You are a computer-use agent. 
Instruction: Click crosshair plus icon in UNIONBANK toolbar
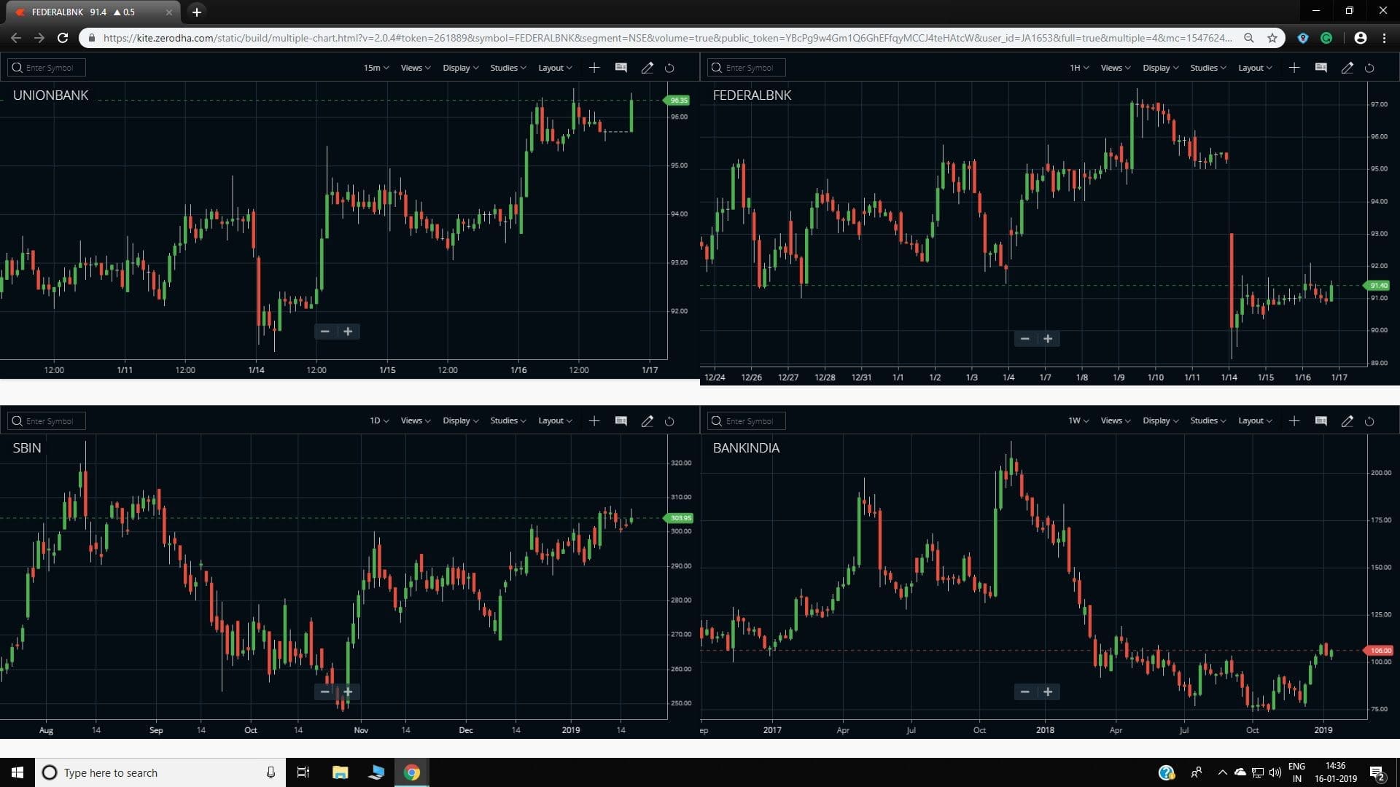pos(594,68)
